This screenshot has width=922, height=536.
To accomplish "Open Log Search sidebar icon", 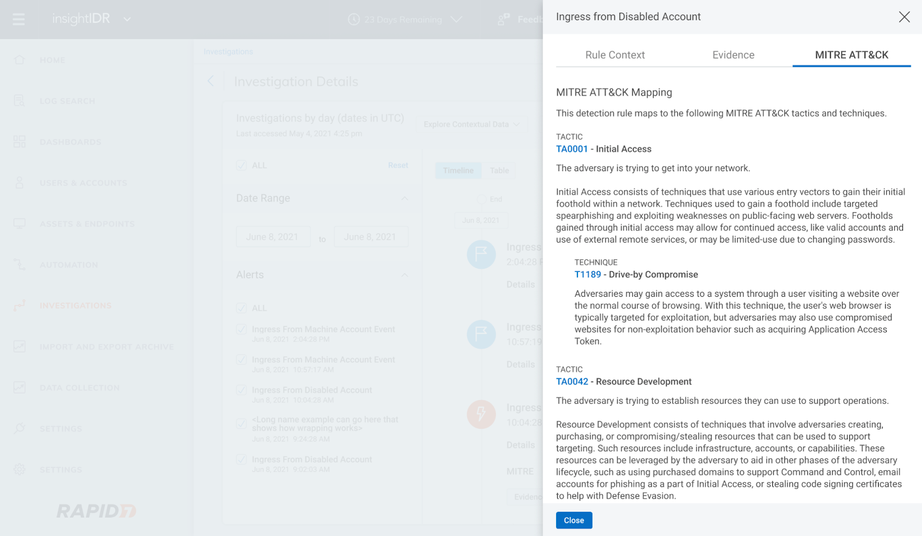I will (x=20, y=101).
